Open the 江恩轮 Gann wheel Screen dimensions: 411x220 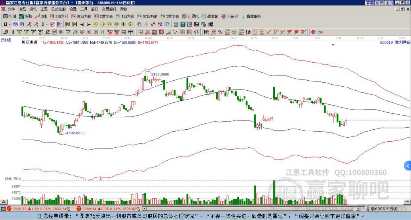tap(190, 16)
